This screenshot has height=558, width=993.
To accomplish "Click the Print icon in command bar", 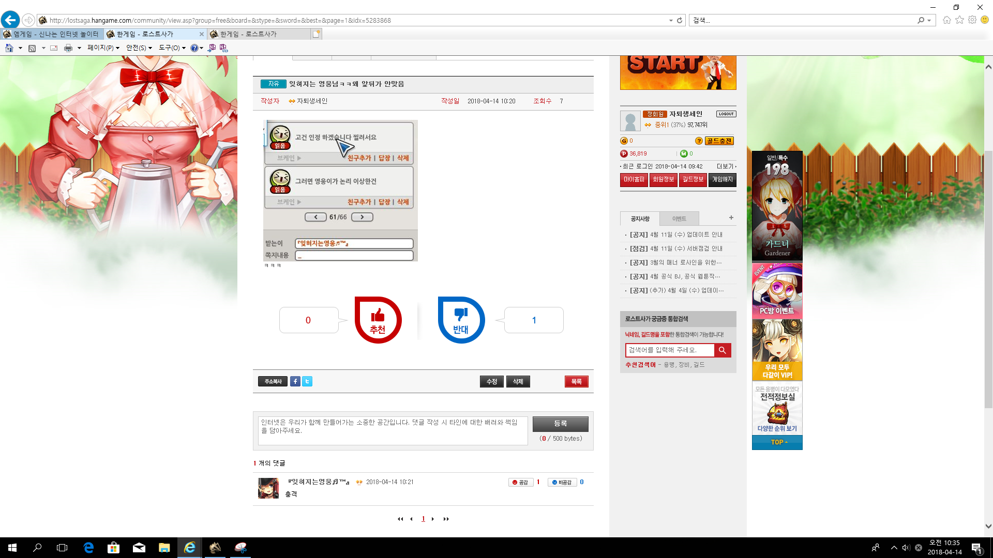I will pos(68,48).
